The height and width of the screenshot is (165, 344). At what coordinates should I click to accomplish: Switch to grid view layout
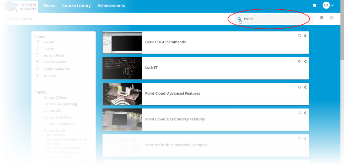(x=332, y=18)
